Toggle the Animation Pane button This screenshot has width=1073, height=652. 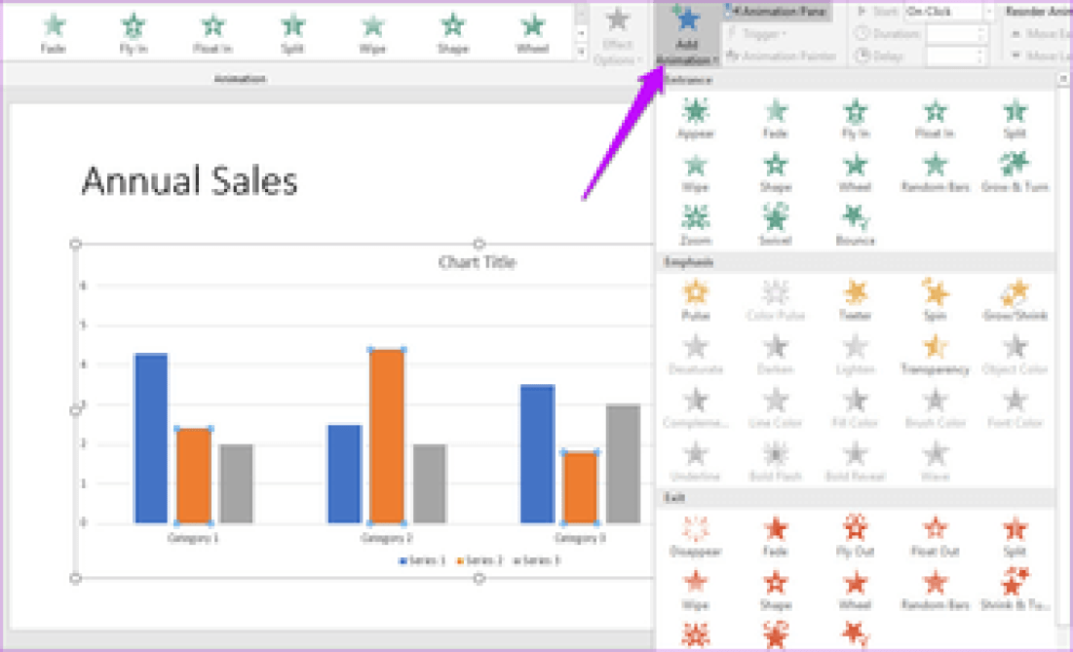779,12
